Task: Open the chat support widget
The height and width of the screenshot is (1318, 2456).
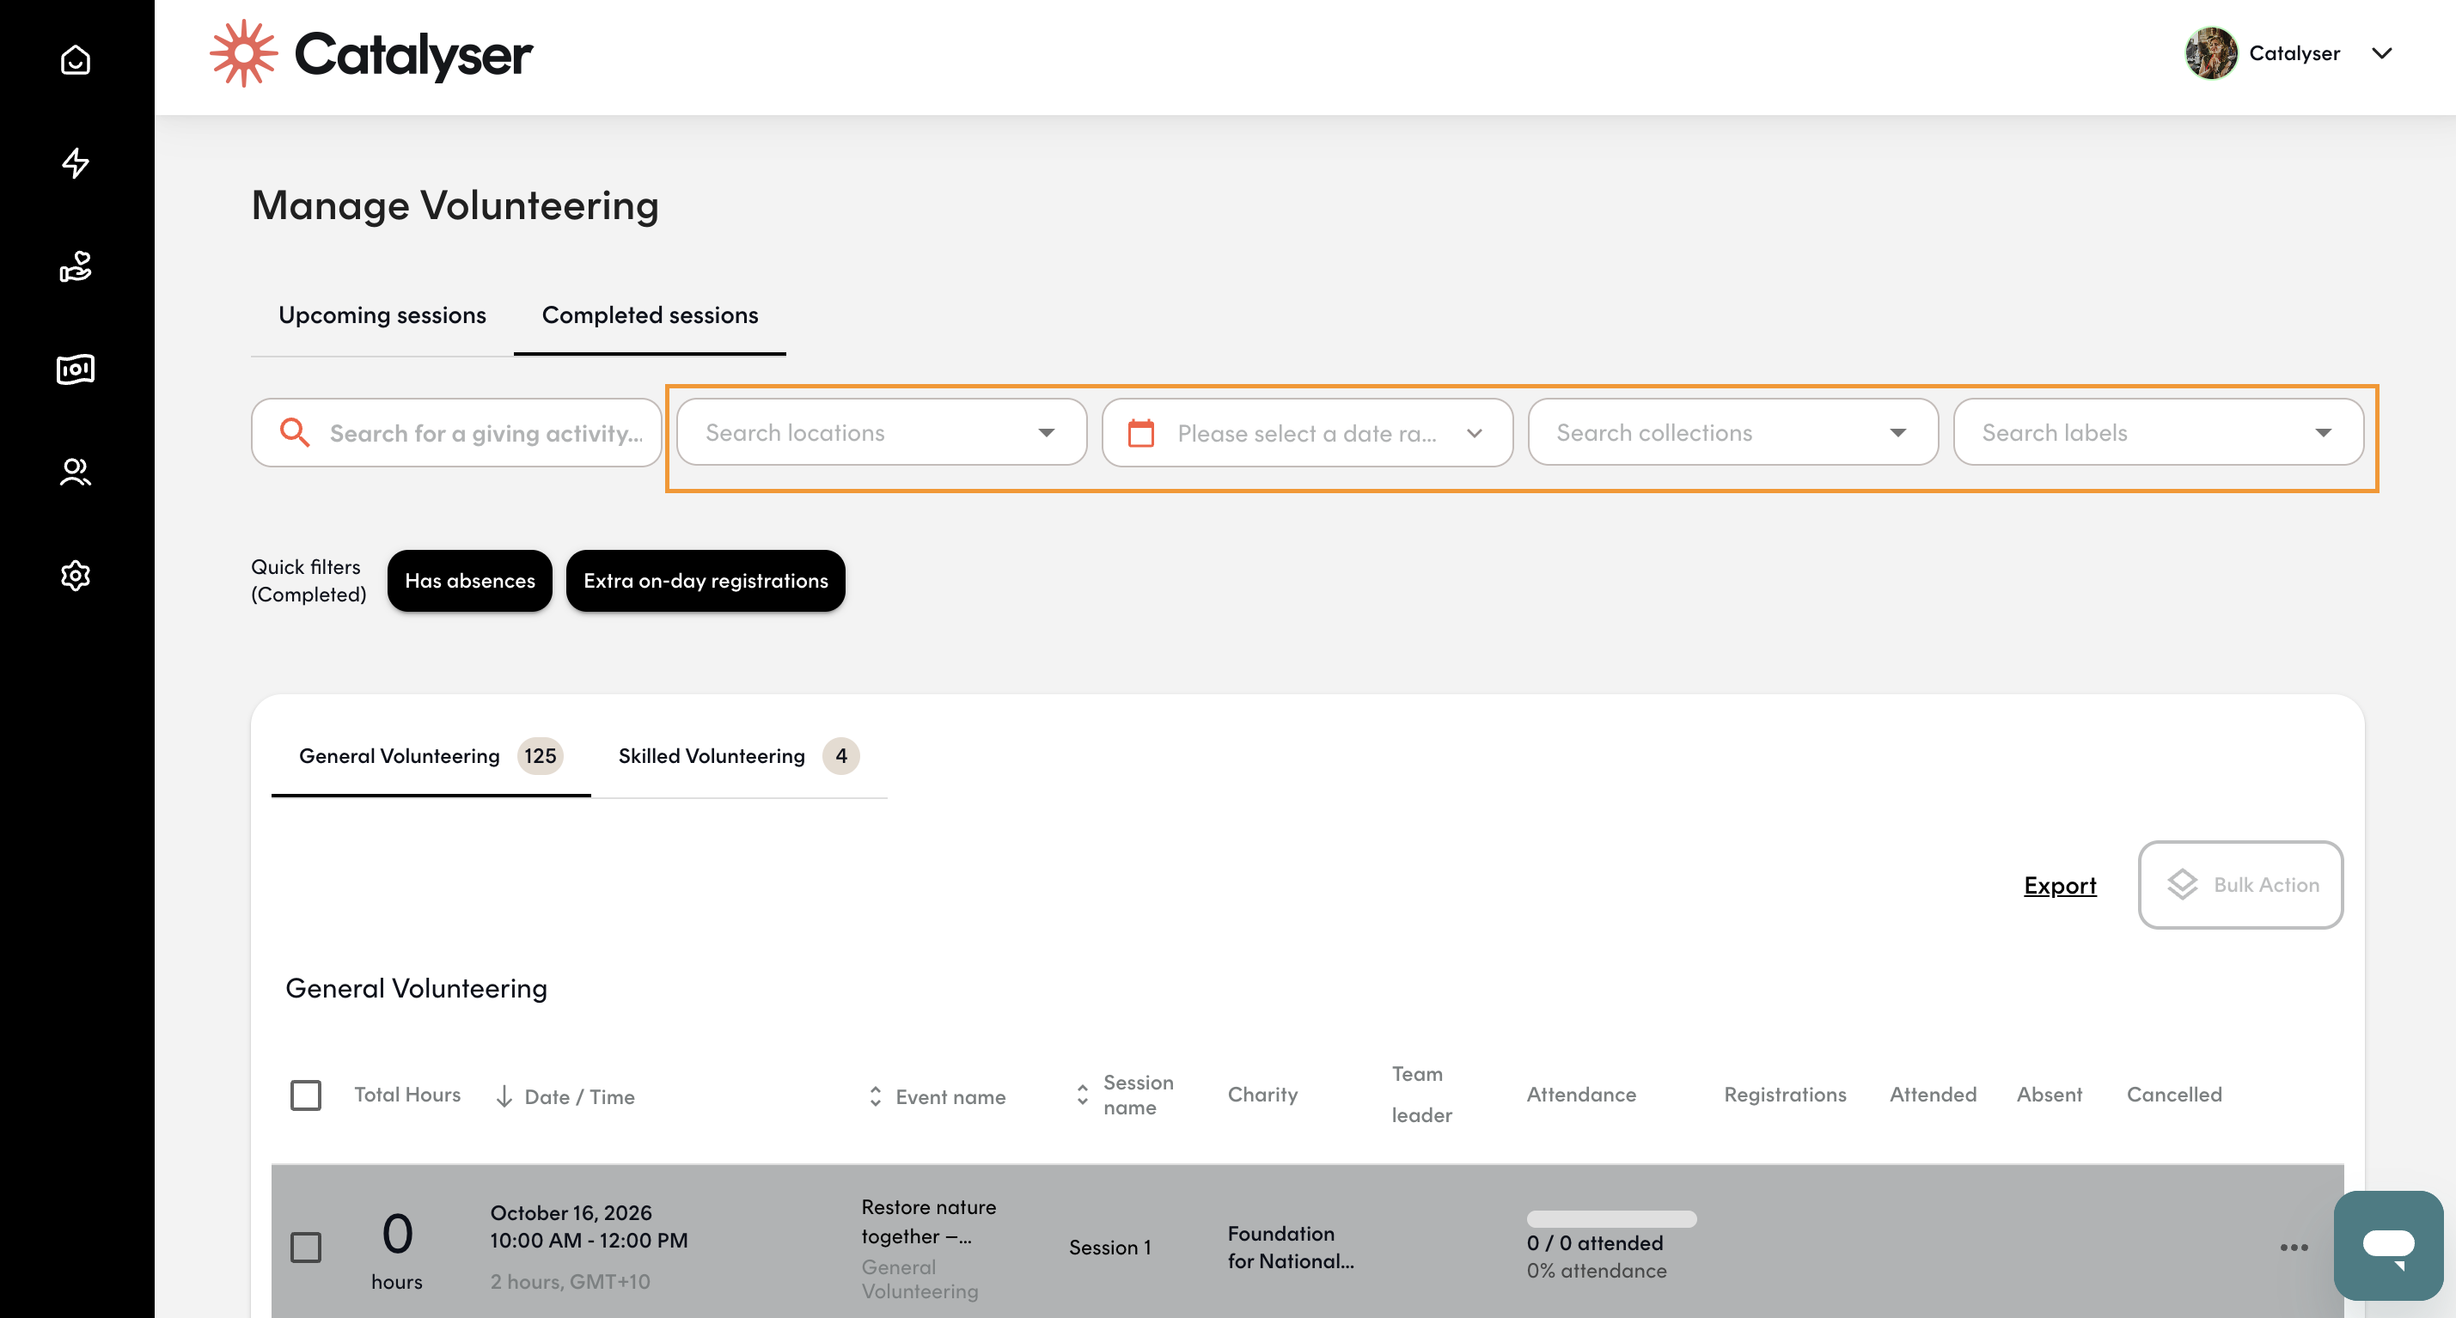Action: pos(2388,1245)
